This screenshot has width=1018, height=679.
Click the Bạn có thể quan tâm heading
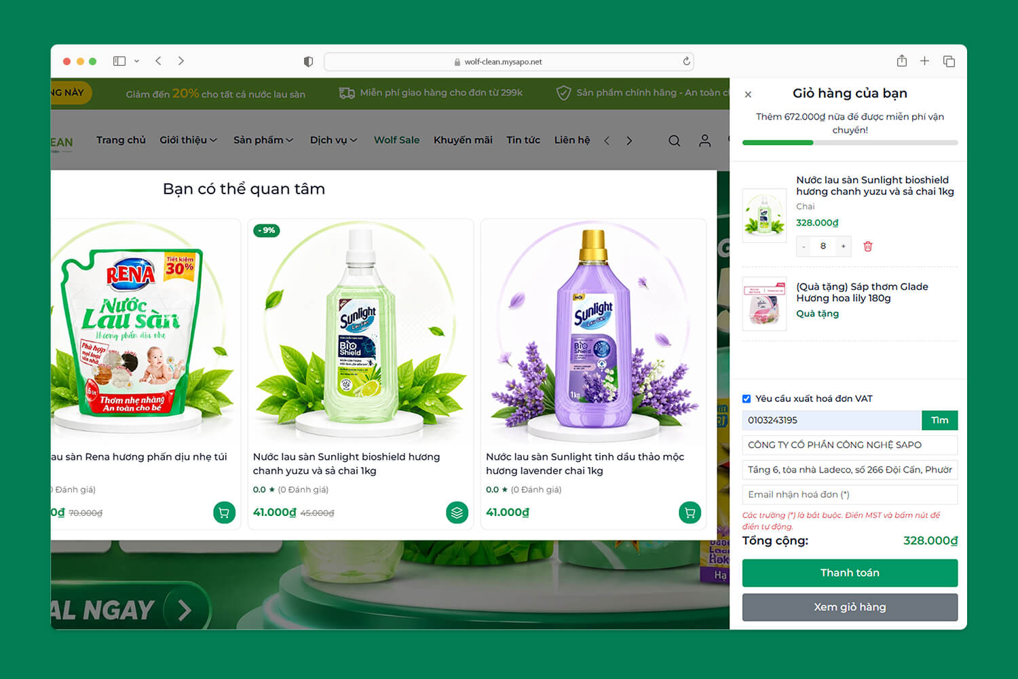click(244, 189)
